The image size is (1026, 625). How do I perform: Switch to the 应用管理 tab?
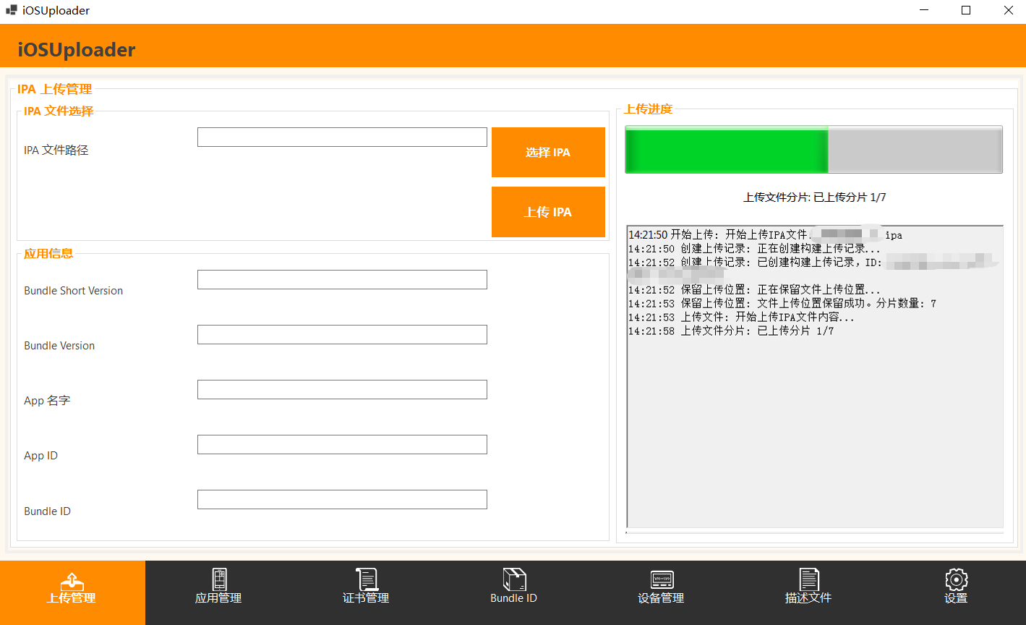coord(218,592)
